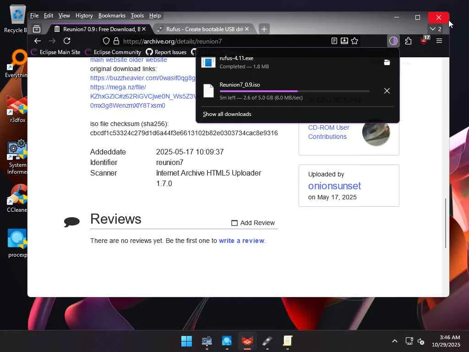
Task: Follow the mega.nz/file download link
Action: tap(143, 96)
